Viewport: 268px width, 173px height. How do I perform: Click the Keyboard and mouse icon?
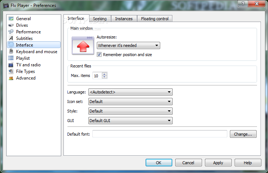11,51
